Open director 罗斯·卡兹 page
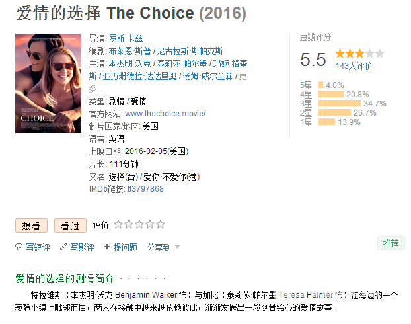 pos(126,38)
